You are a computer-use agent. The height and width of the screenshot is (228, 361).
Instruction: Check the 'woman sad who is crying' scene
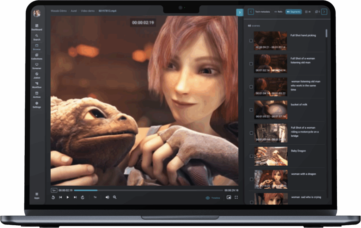[x=252, y=202]
